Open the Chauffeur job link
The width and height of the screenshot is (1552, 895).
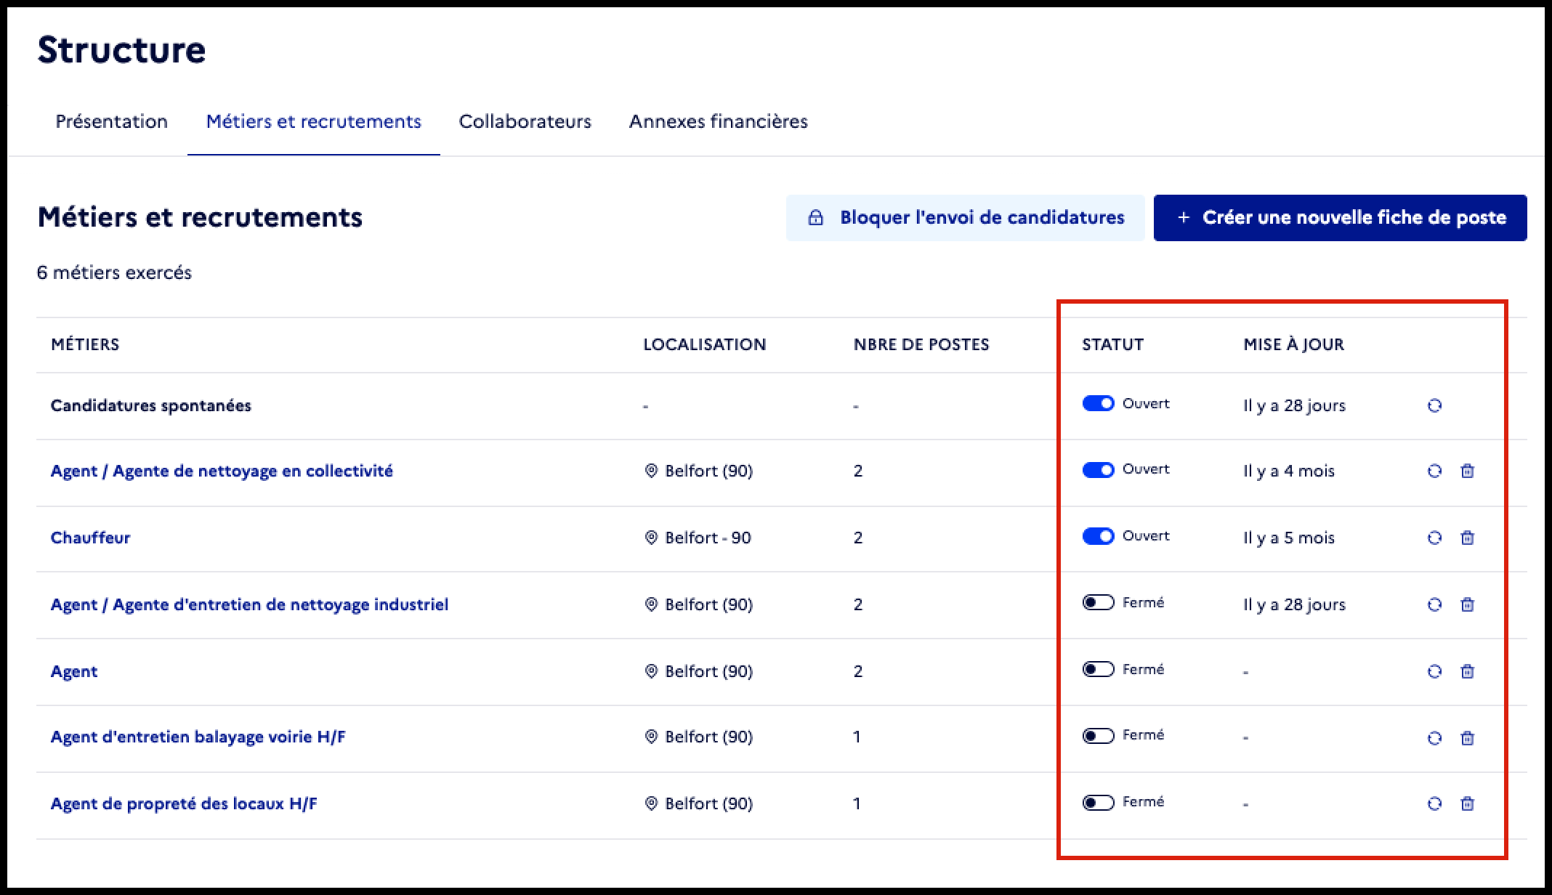coord(90,538)
